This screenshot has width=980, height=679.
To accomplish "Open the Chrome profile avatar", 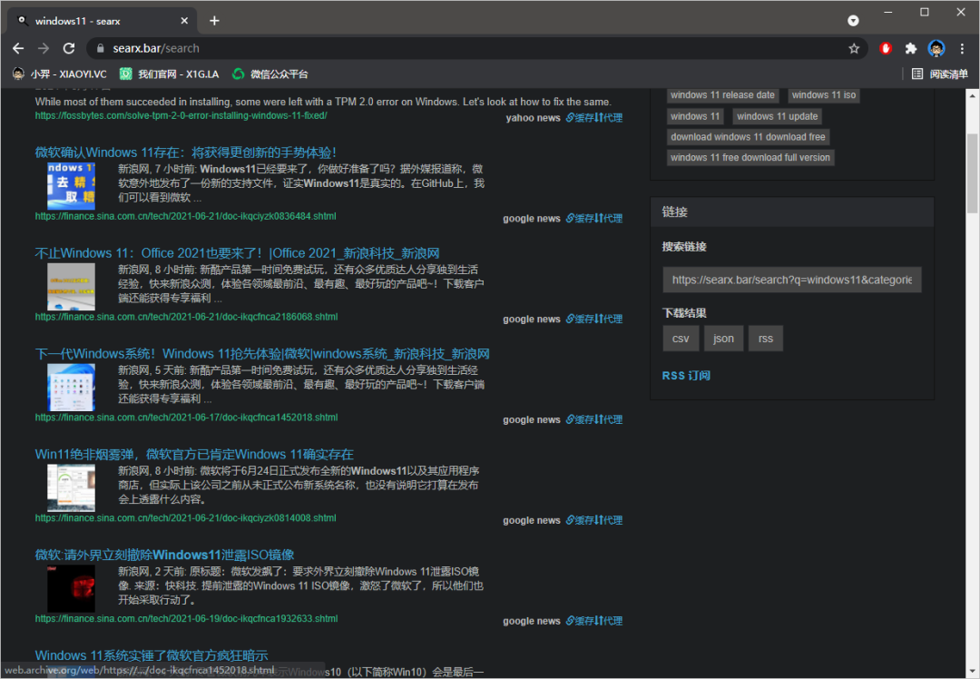I will [x=936, y=48].
